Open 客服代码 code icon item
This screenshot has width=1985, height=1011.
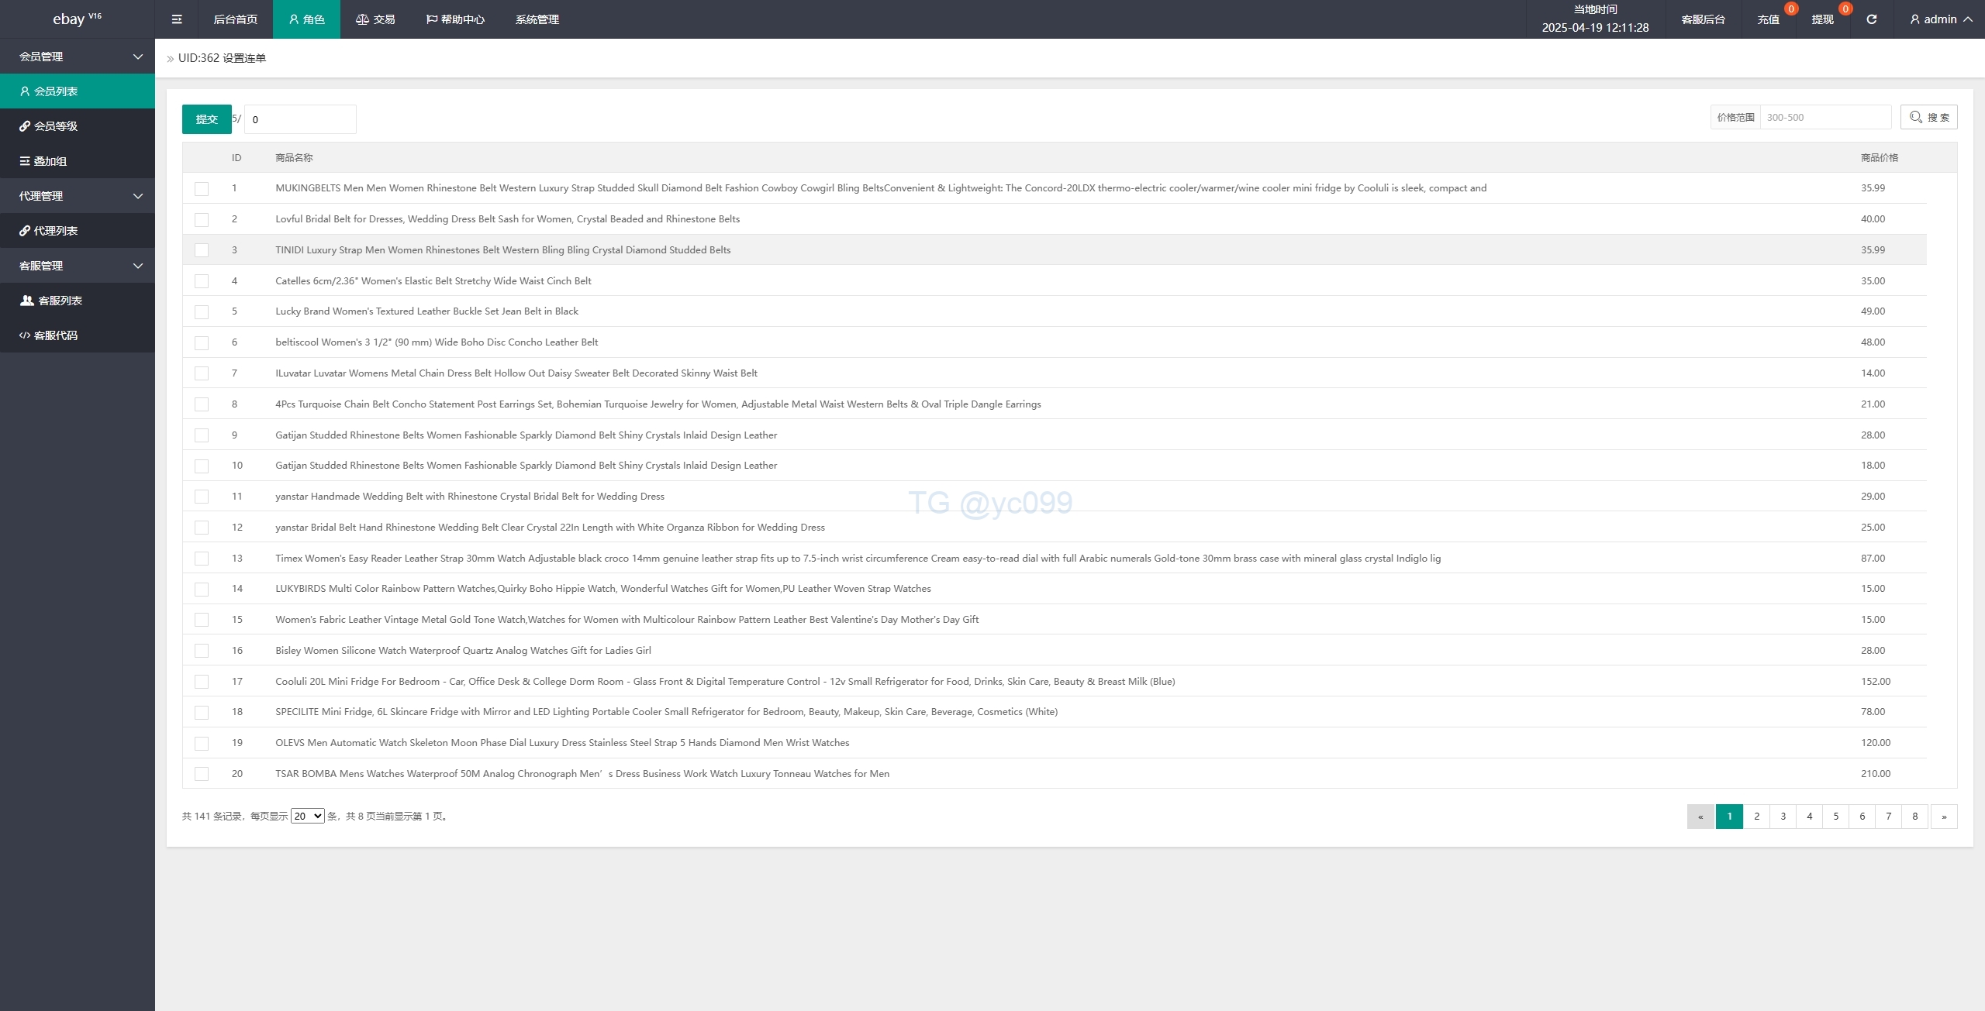coord(25,335)
